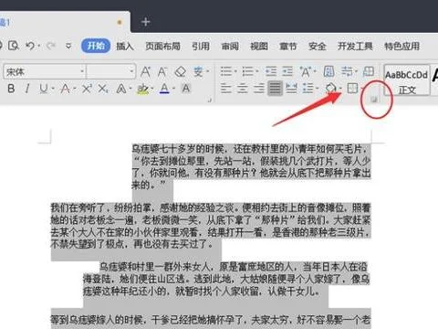Expand underline style dropdown arrow
This screenshot has width=438, height=329.
[x=53, y=90]
